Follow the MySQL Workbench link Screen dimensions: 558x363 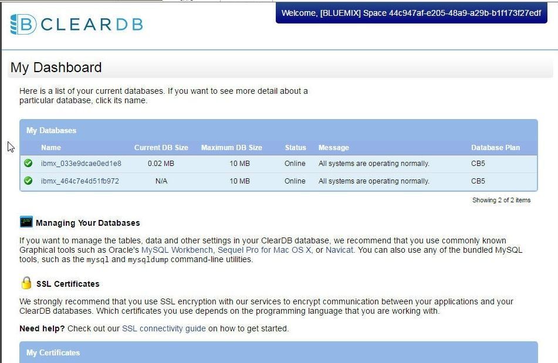(x=177, y=250)
